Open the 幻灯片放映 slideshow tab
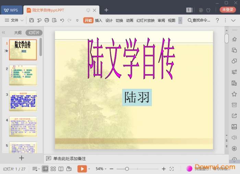Image resolution: width=240 pixels, height=174 pixels. click(x=145, y=21)
